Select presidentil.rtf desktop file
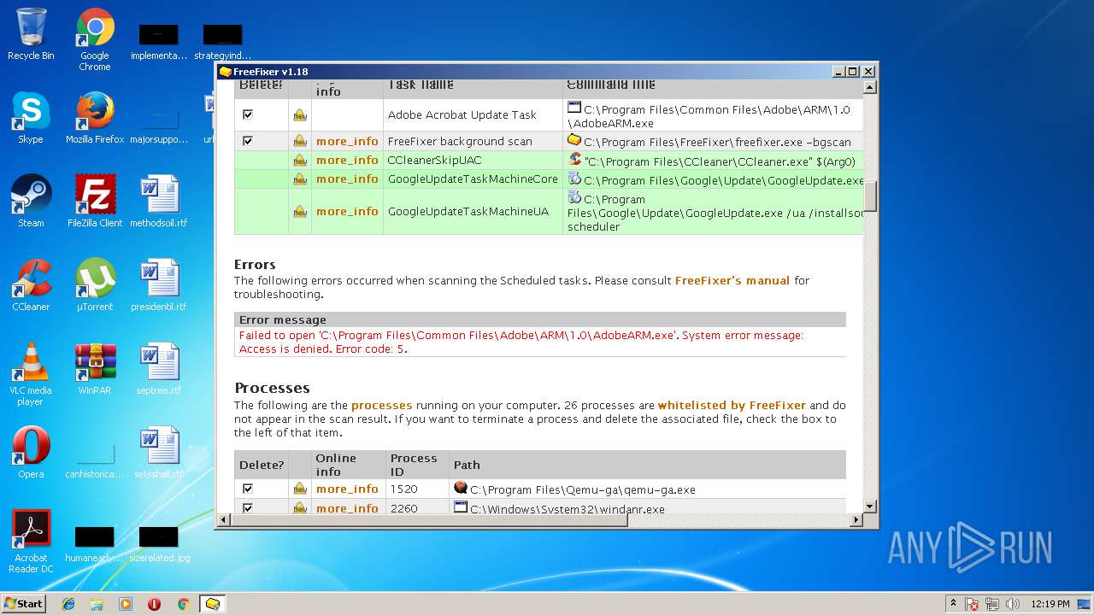The height and width of the screenshot is (615, 1094). tap(159, 285)
